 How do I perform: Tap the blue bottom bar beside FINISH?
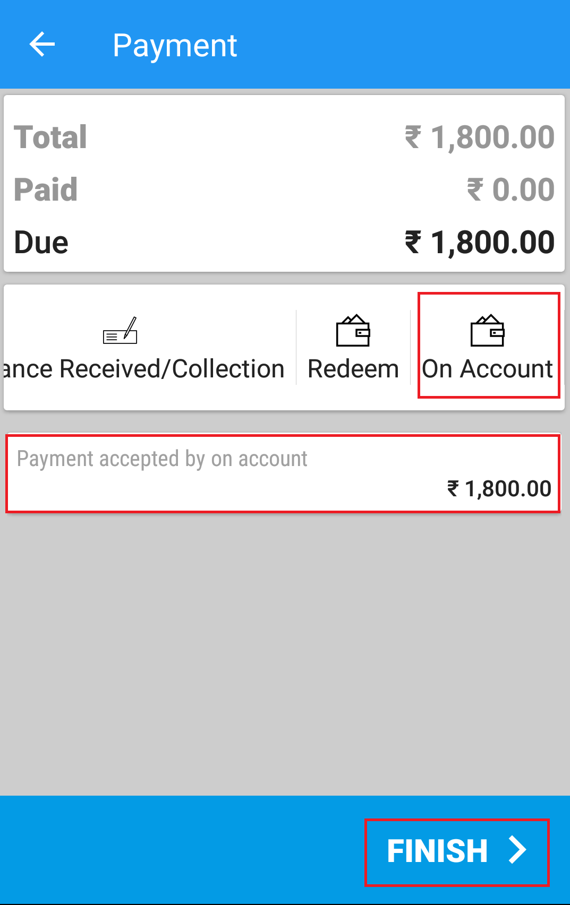pyautogui.click(x=181, y=850)
